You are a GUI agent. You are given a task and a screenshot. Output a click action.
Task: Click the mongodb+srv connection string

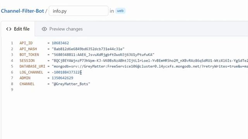(150, 66)
